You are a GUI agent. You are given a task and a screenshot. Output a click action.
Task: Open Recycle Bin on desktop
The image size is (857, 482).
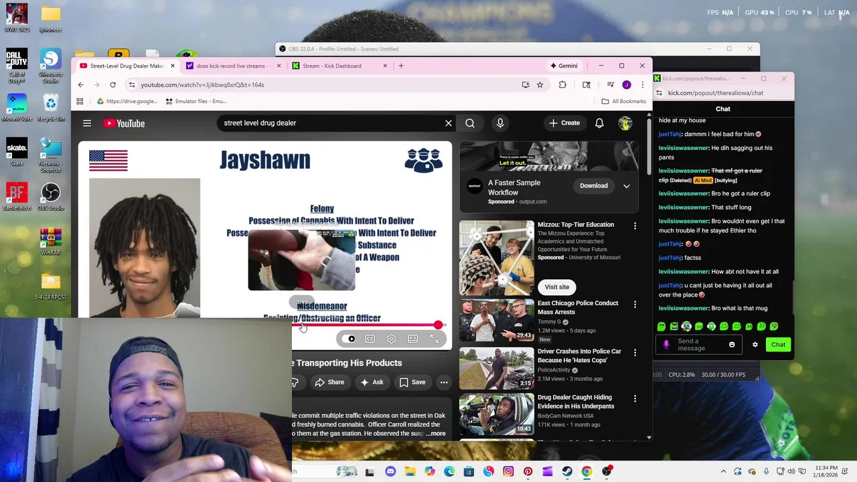tap(50, 108)
